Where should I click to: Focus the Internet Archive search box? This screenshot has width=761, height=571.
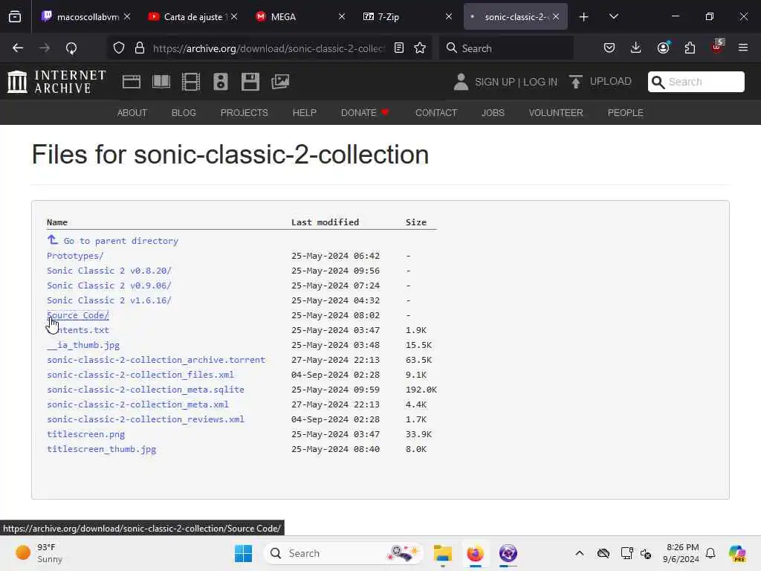(x=696, y=82)
